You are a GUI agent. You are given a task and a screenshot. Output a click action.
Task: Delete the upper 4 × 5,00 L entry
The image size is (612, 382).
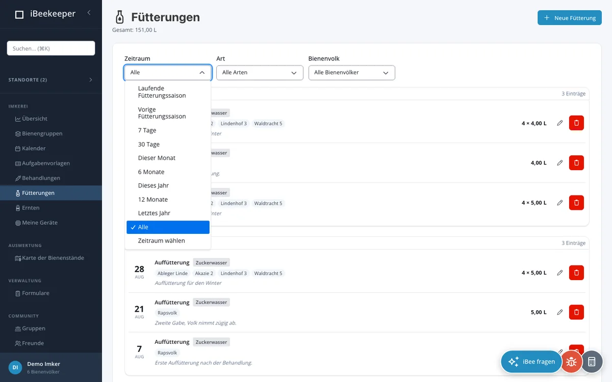pyautogui.click(x=576, y=202)
